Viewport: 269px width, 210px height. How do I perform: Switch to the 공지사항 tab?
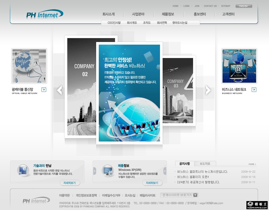185,164
